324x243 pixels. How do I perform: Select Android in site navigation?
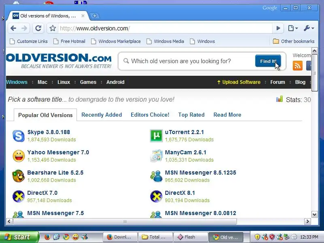coord(115,82)
